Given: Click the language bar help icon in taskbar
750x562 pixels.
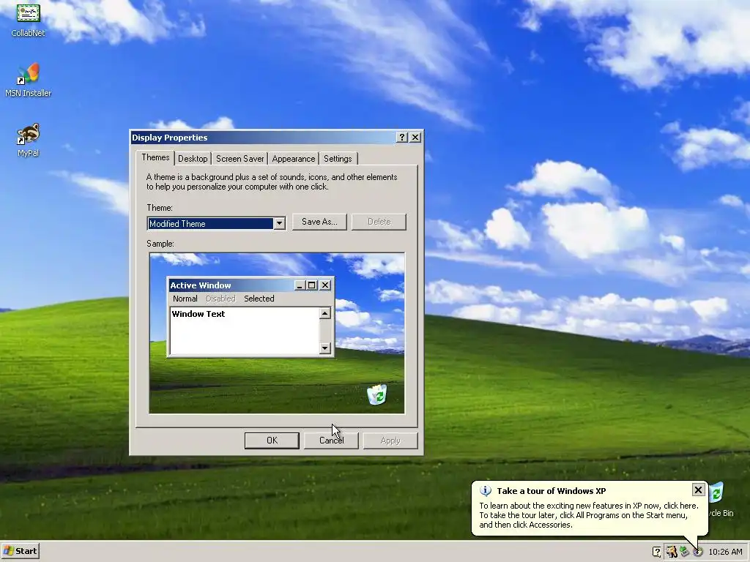Looking at the screenshot, I should coord(657,552).
